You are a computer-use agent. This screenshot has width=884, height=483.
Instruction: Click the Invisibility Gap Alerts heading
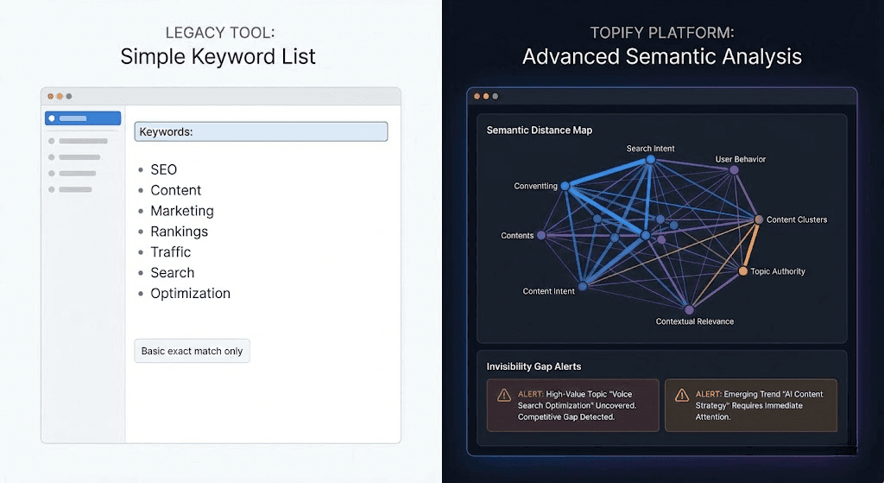534,366
